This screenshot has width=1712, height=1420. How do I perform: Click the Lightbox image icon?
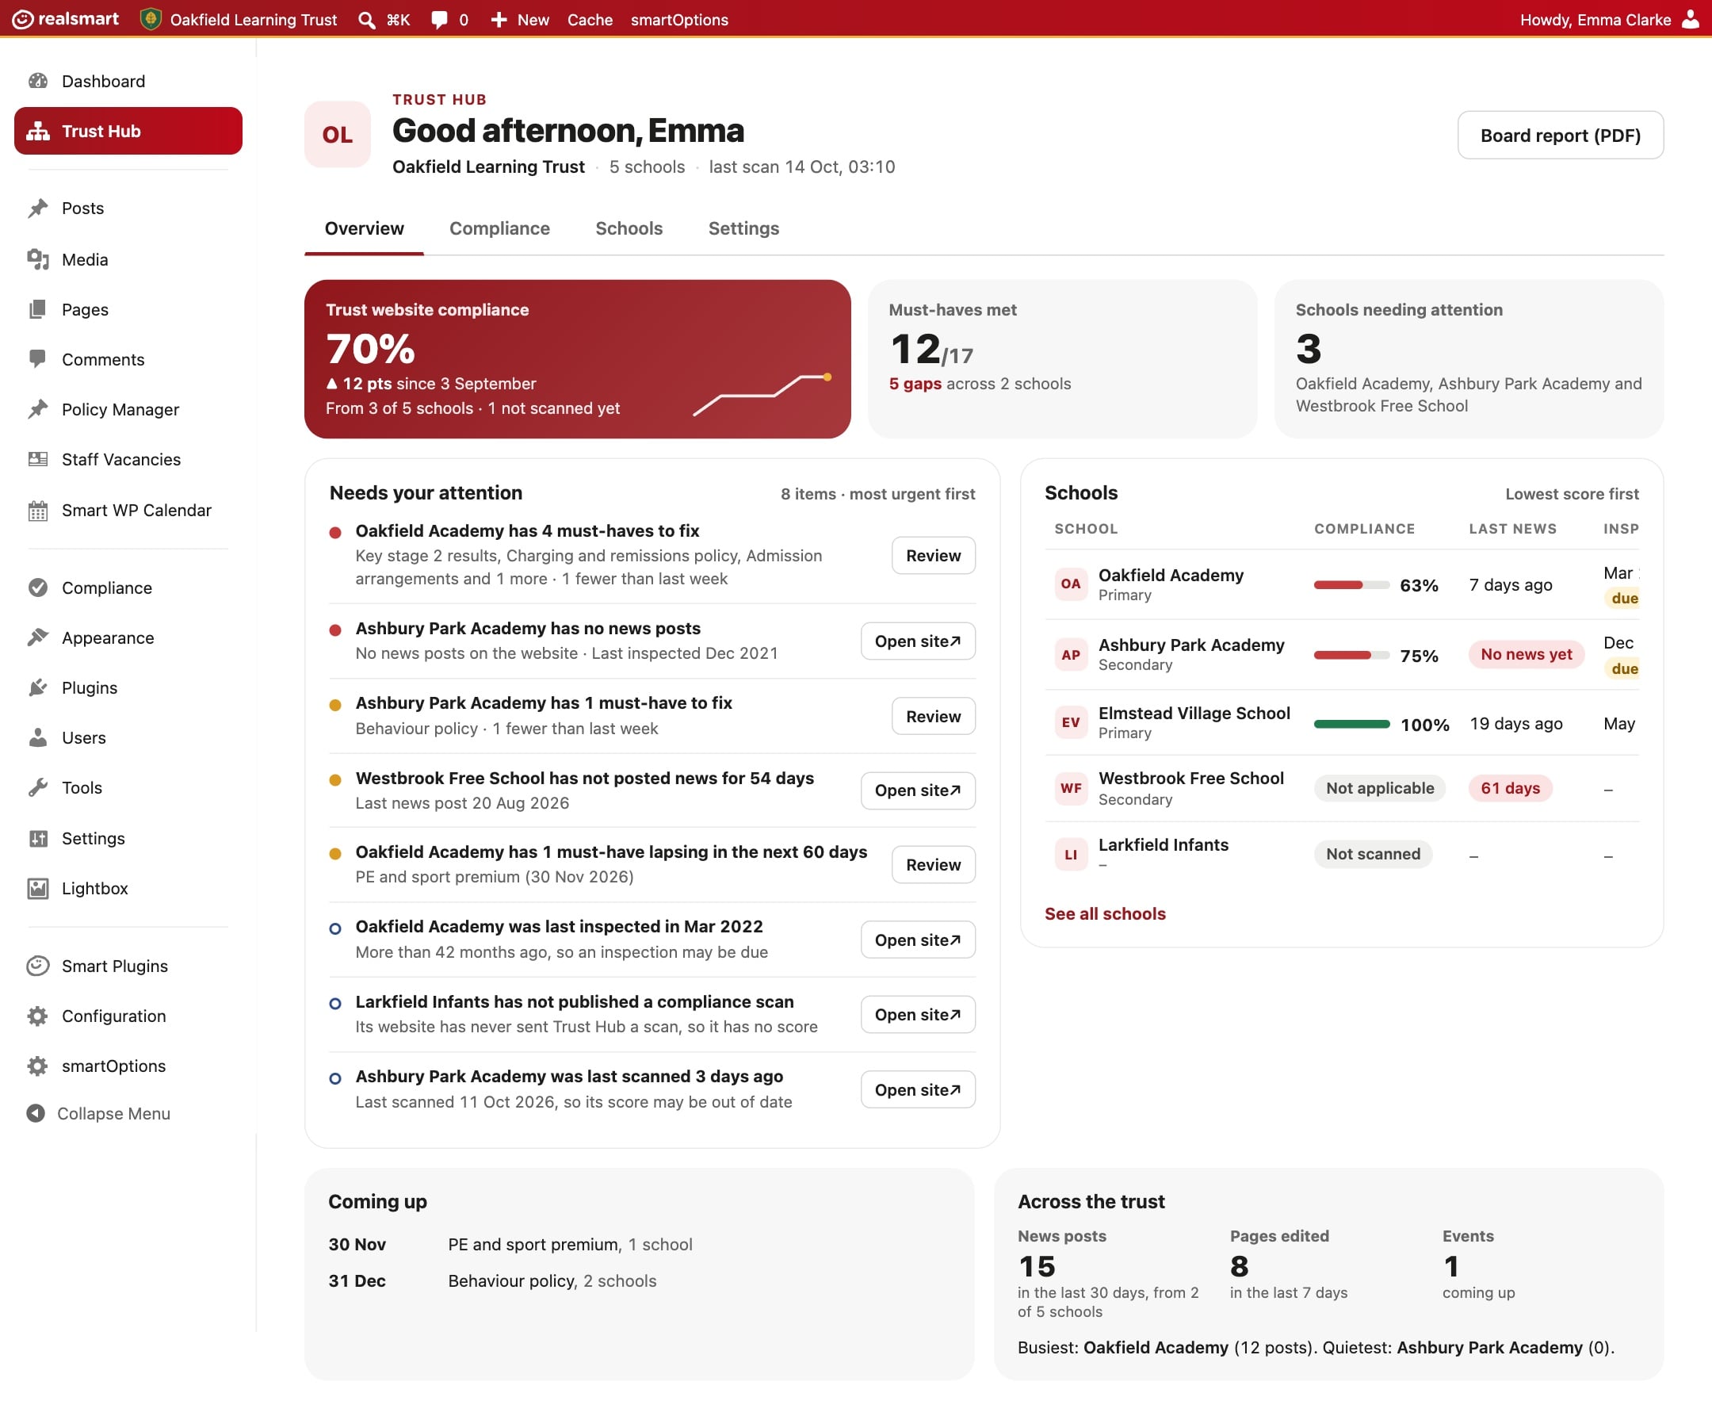pyautogui.click(x=37, y=888)
